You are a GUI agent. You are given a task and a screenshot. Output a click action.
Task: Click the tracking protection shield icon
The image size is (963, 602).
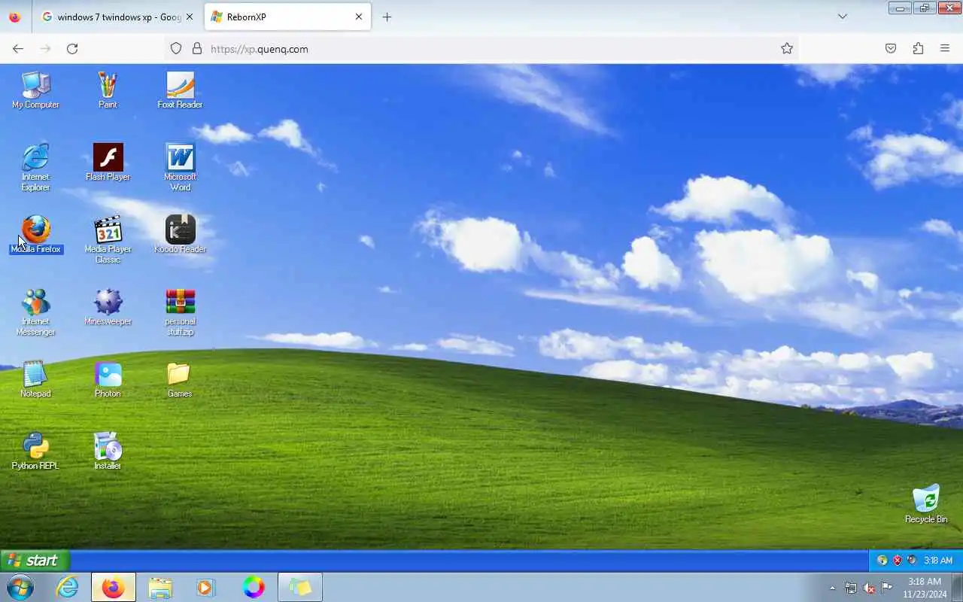176,48
